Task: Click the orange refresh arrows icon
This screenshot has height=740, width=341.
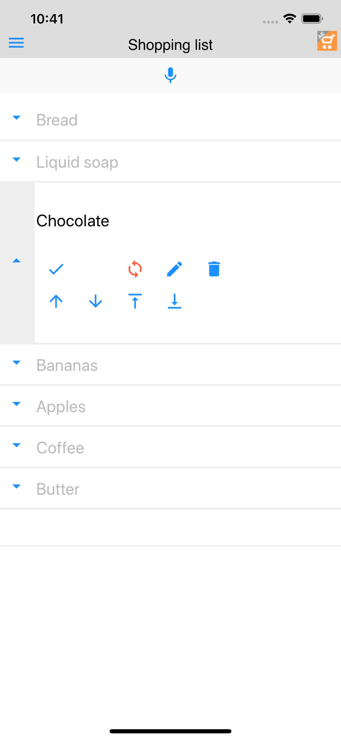Action: (x=135, y=269)
